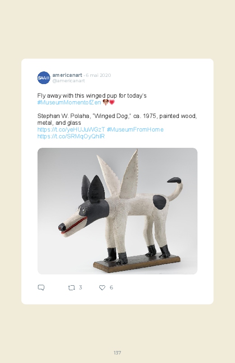This screenshot has height=363, width=235.
Task: Click the retweet arrows icon
Action: (x=71, y=288)
